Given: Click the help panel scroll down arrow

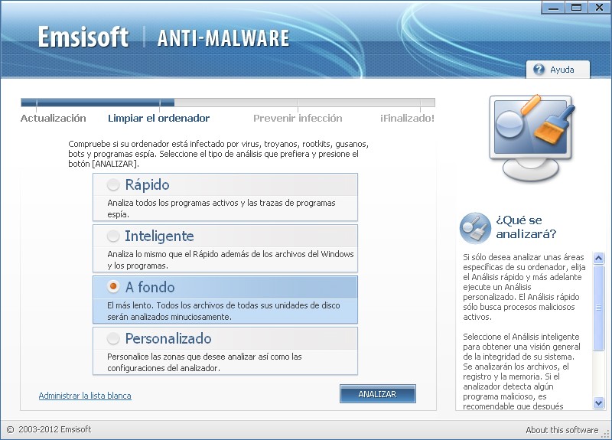Looking at the screenshot, I should coord(598,403).
